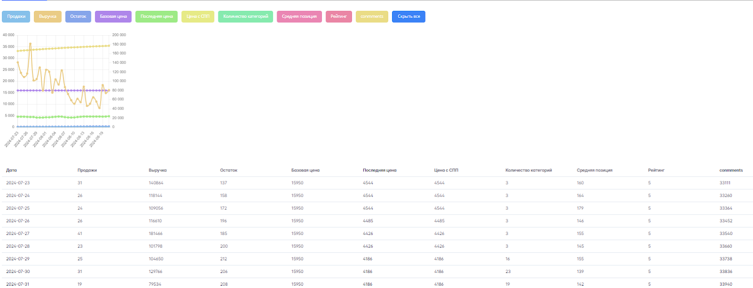Toggle the yellow comments series button

(372, 16)
